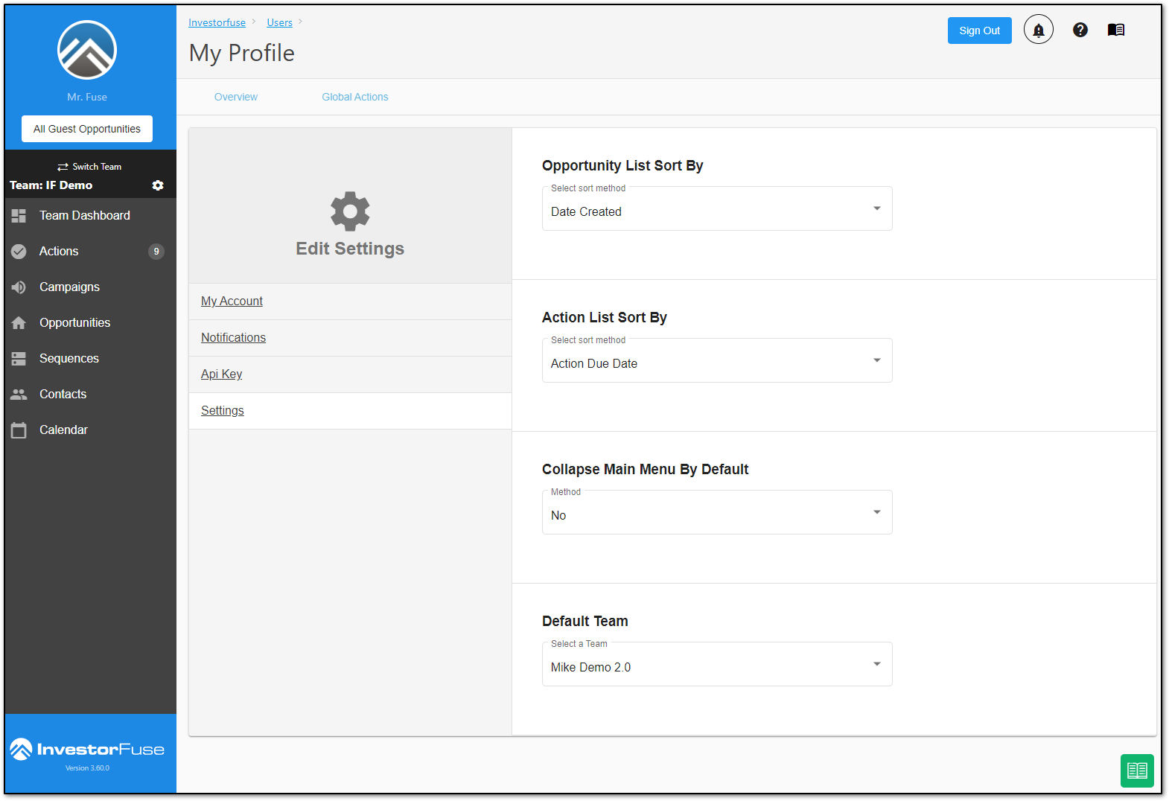1169x801 pixels.
Task: Click the Mr. Fuse user name
Action: [87, 97]
